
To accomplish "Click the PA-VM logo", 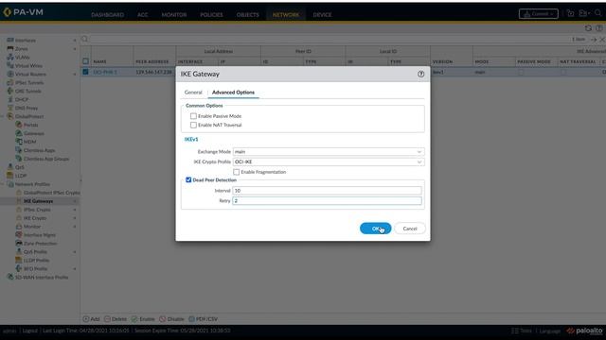I will (x=23, y=12).
